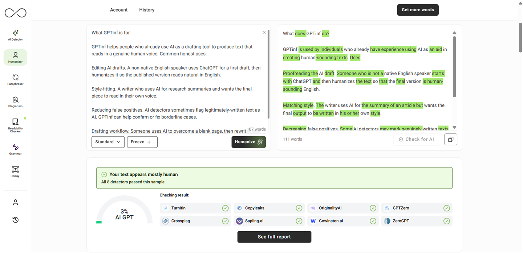Screen dimensions: 523x253
Task: Clear input text with the X icon
Action: click(264, 33)
